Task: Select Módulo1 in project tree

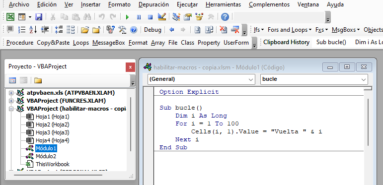Action: tap(46, 148)
